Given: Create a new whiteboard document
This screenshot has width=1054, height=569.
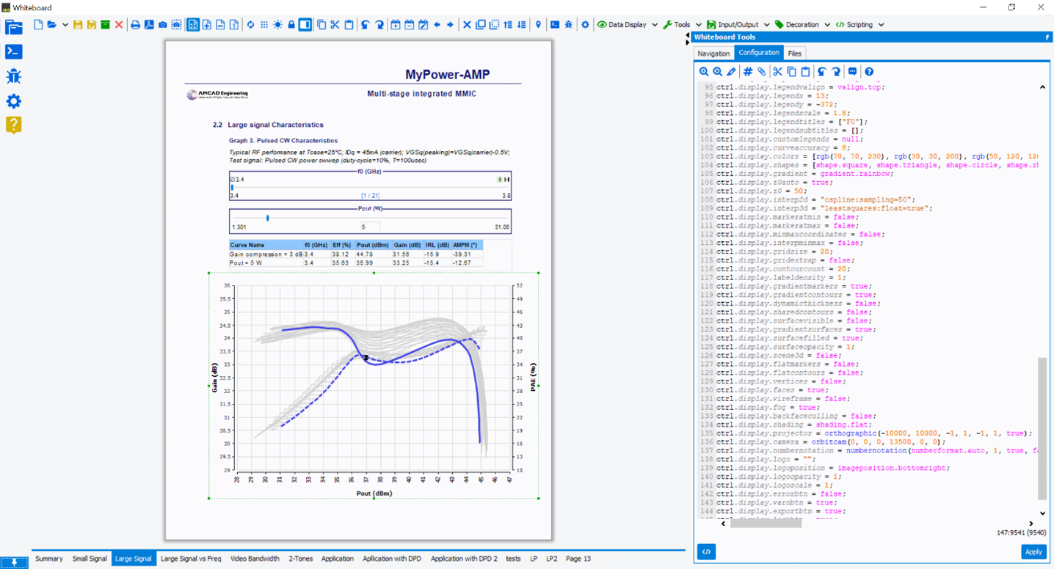Looking at the screenshot, I should (x=38, y=24).
